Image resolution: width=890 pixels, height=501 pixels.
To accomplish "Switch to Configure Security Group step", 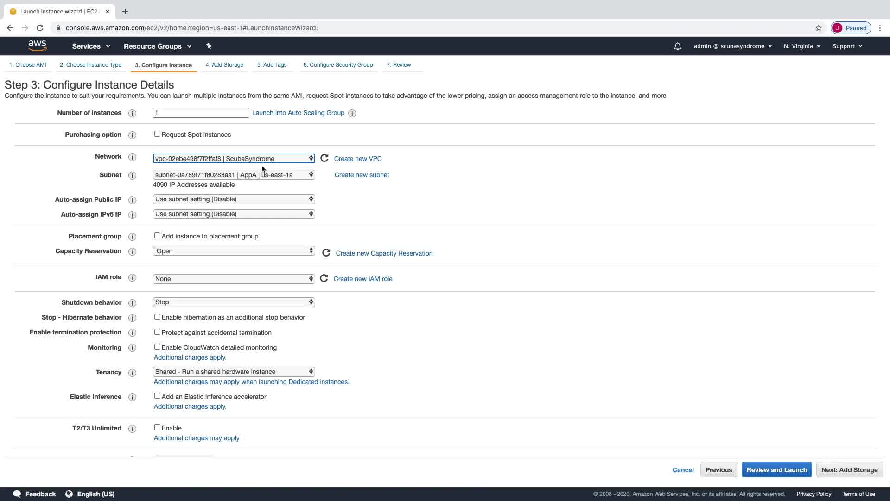I will [338, 65].
